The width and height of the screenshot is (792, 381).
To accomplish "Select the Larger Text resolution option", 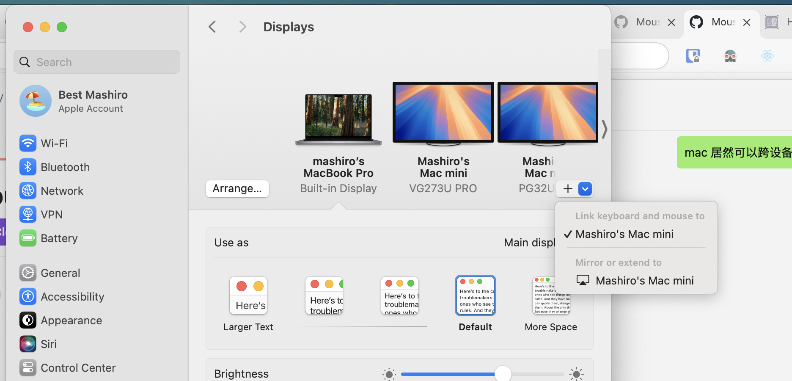I will [248, 296].
